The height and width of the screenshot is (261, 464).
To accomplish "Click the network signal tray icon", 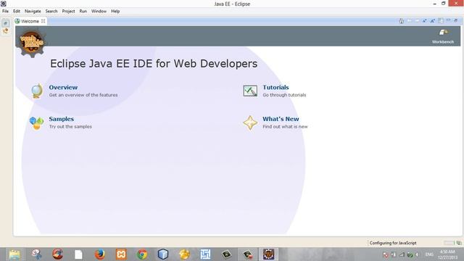I will [402, 254].
